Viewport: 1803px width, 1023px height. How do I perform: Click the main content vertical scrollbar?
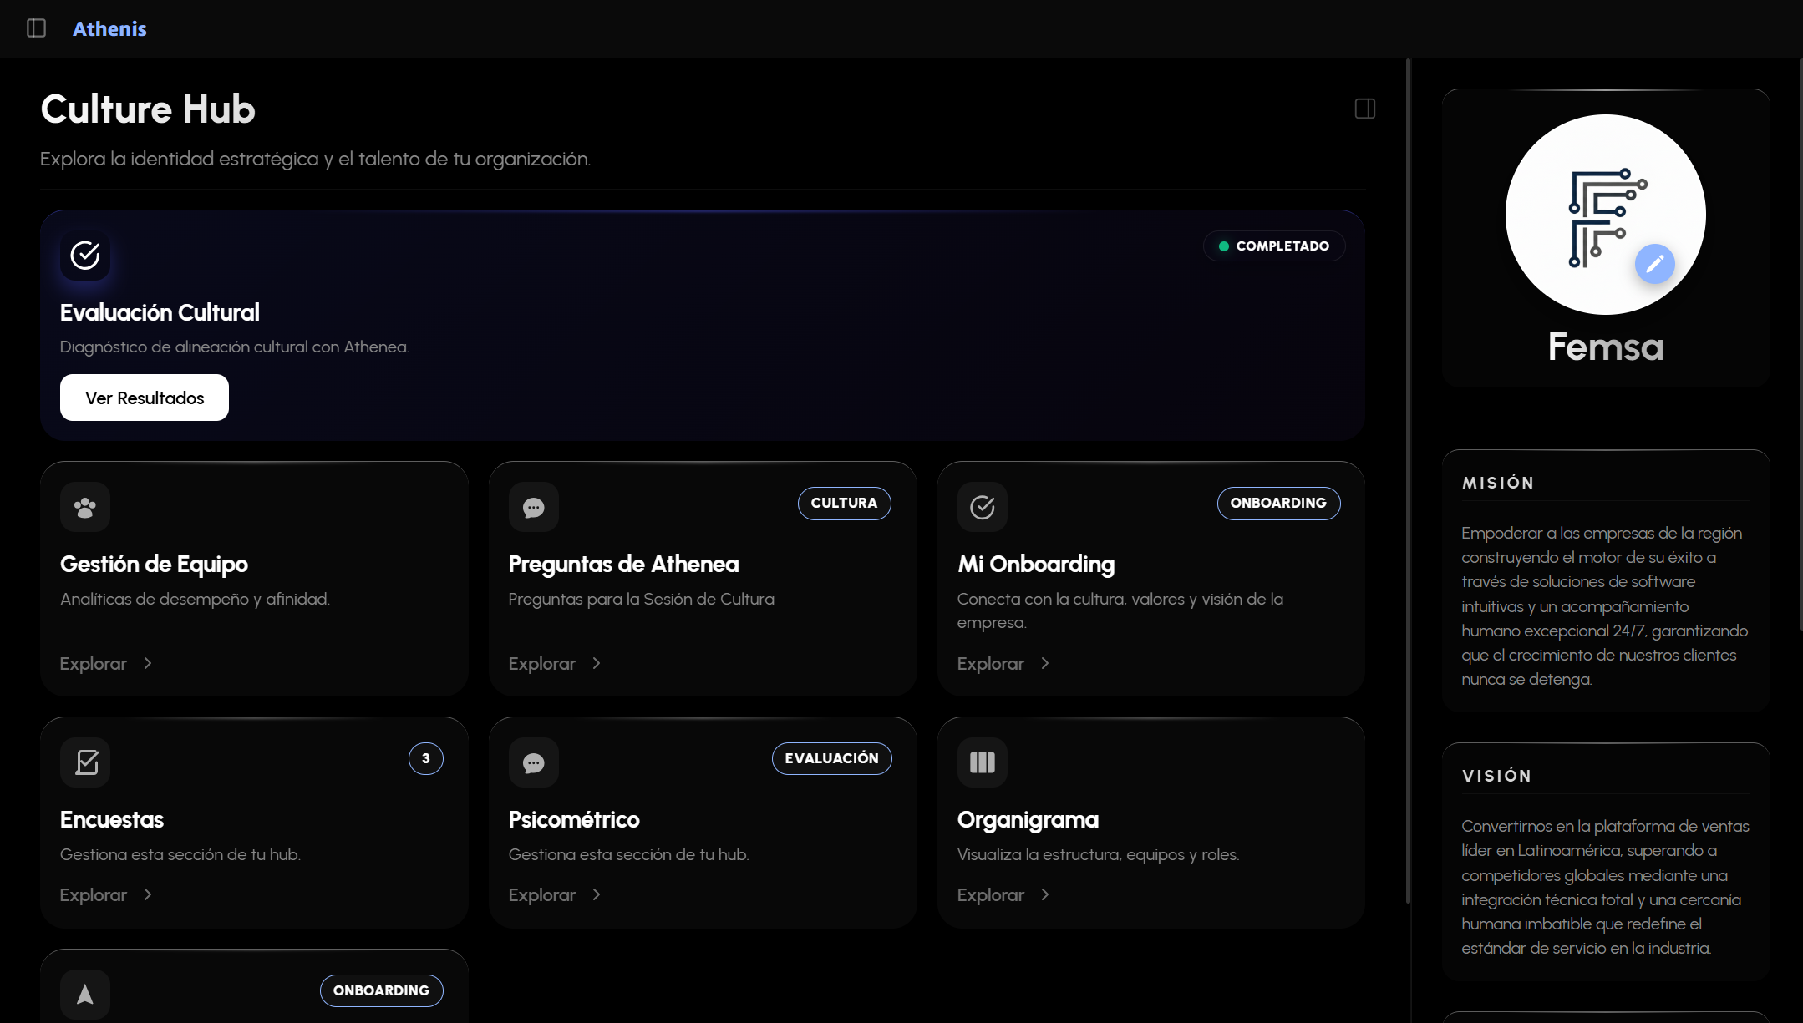[x=1408, y=480]
